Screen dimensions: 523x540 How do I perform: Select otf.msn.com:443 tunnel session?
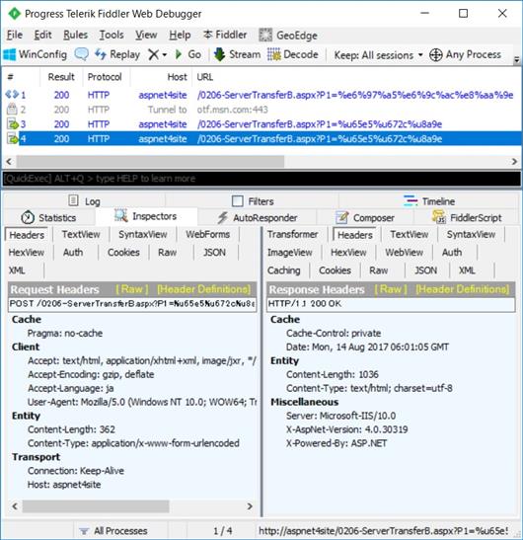coord(261,110)
